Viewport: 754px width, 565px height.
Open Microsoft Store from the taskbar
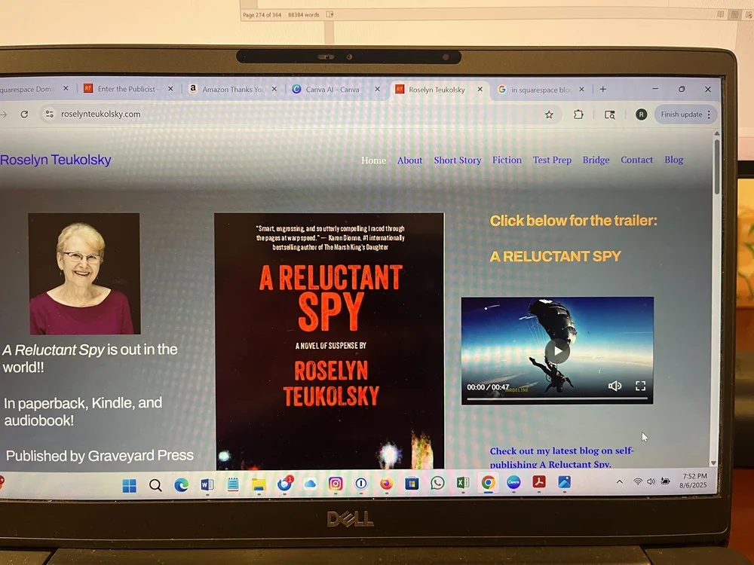(x=412, y=484)
